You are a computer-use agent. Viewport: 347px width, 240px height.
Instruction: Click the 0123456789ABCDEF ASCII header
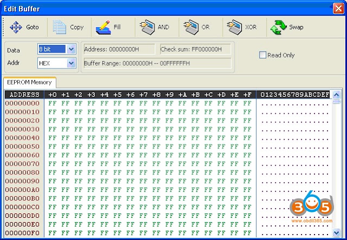click(x=295, y=95)
